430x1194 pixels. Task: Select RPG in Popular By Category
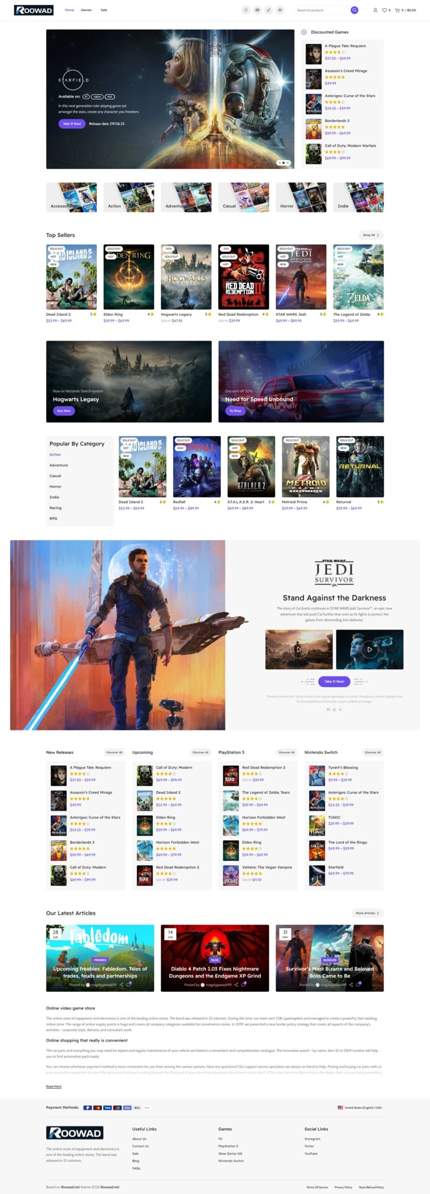(54, 518)
